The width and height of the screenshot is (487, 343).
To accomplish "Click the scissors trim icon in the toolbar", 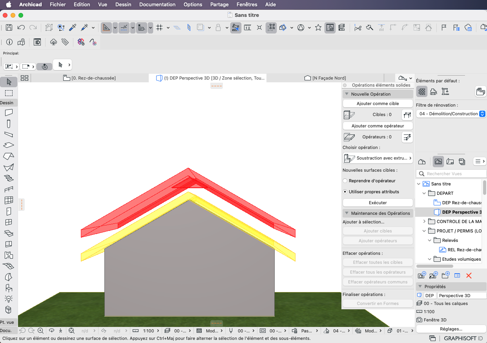I will [x=357, y=27].
